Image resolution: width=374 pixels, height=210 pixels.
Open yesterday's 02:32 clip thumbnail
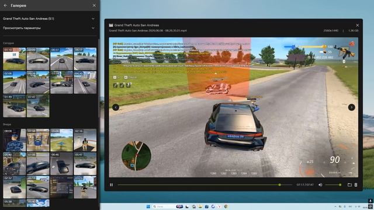14,187
